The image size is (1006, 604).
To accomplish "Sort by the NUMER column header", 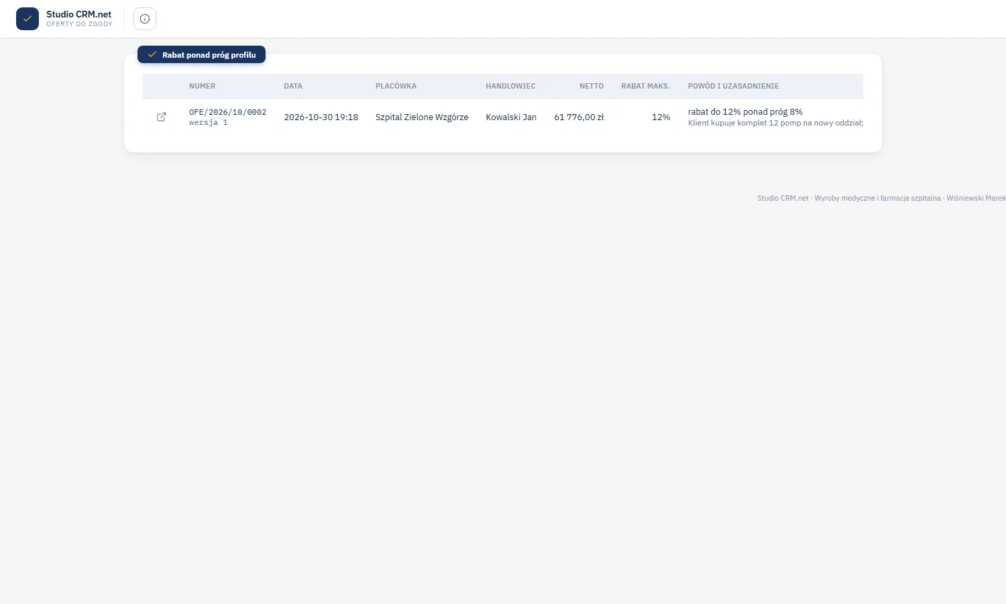I will [x=203, y=86].
